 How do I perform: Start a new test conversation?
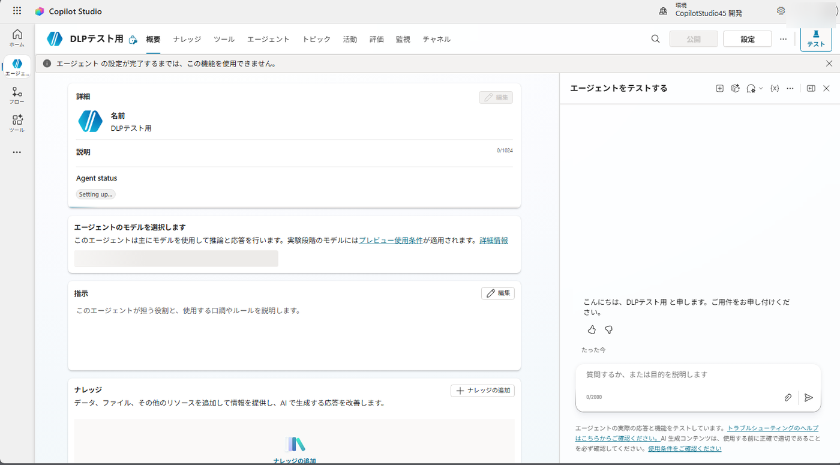coord(719,88)
